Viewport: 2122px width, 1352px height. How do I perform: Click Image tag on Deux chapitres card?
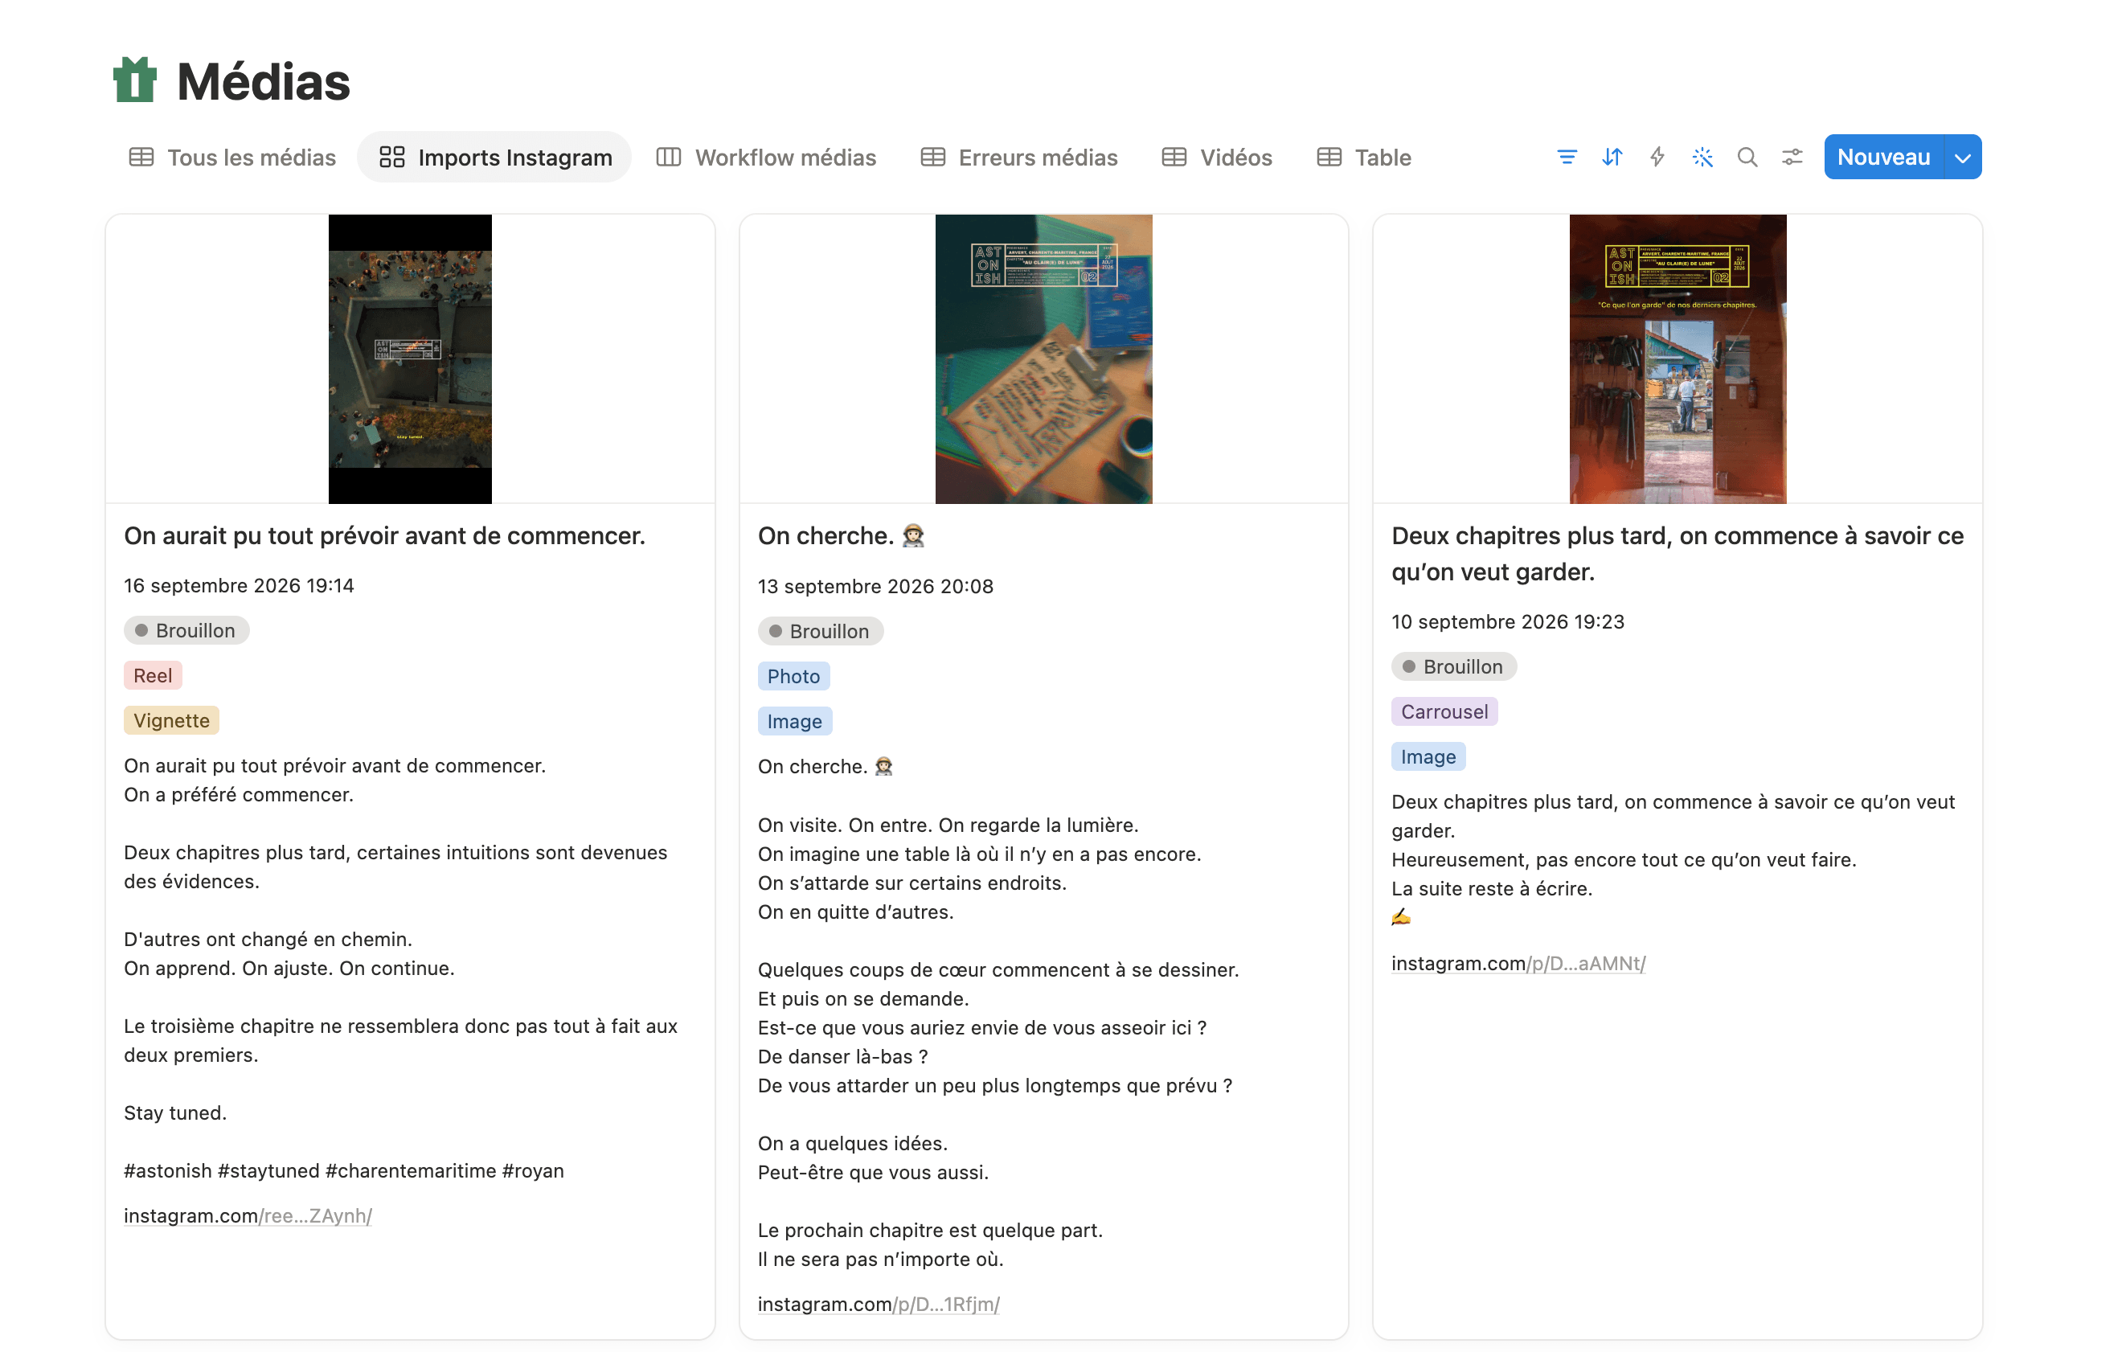click(1428, 756)
